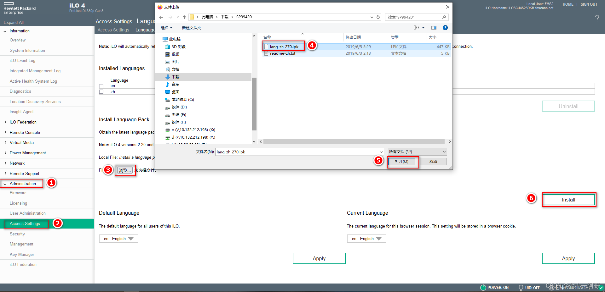Click the readme-zh.txt file icon
The image size is (605, 292).
point(266,53)
